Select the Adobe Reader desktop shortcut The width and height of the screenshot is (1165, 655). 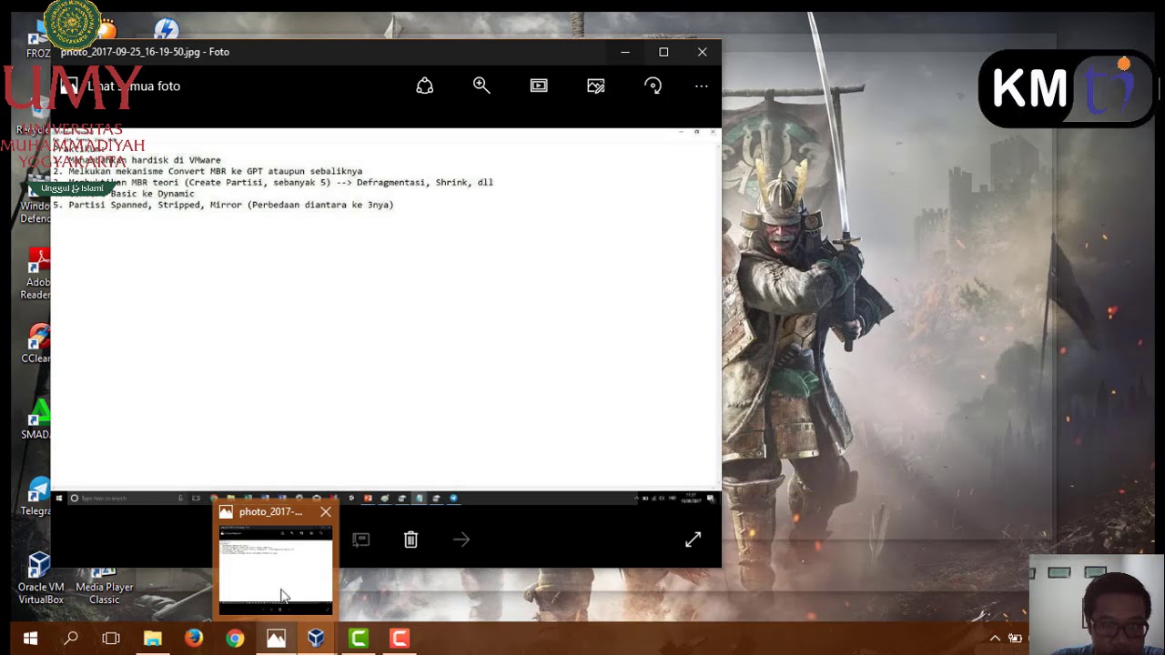pyautogui.click(x=37, y=274)
